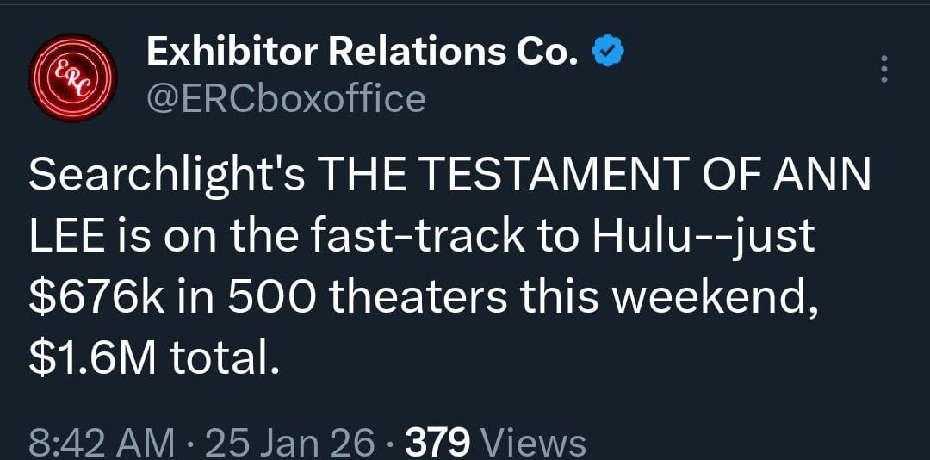Click the word Searchlight's in the tweet
Viewport: 930px width, 460px height.
point(168,178)
